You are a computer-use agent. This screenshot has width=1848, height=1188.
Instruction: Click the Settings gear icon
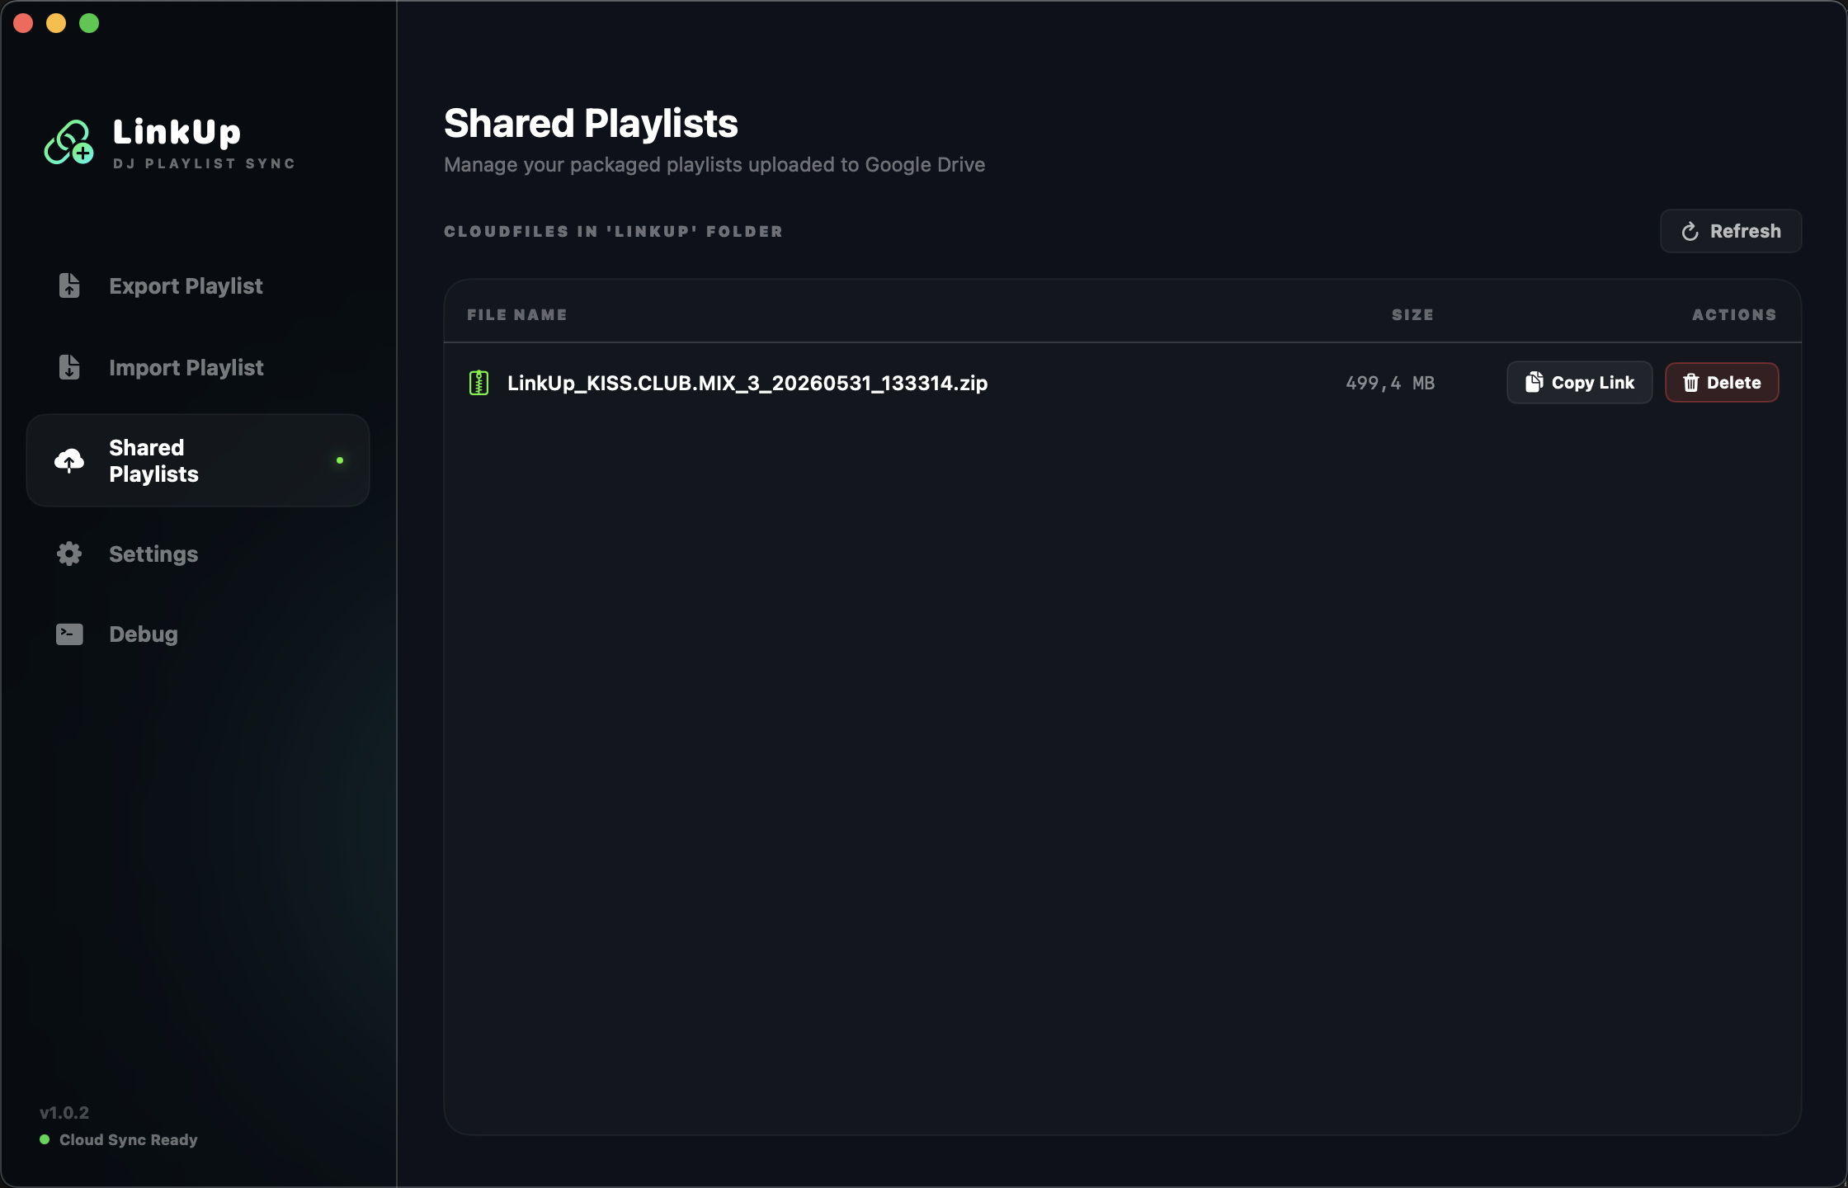point(69,554)
